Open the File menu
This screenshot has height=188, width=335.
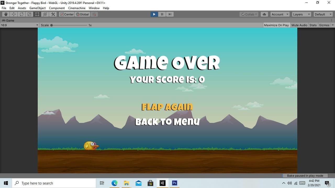click(x=4, y=8)
